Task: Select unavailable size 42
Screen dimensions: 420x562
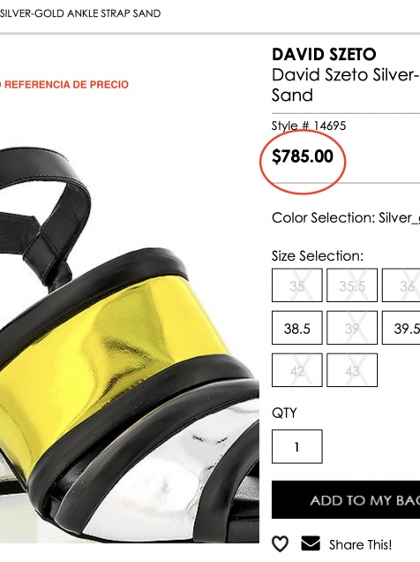Action: pos(297,370)
